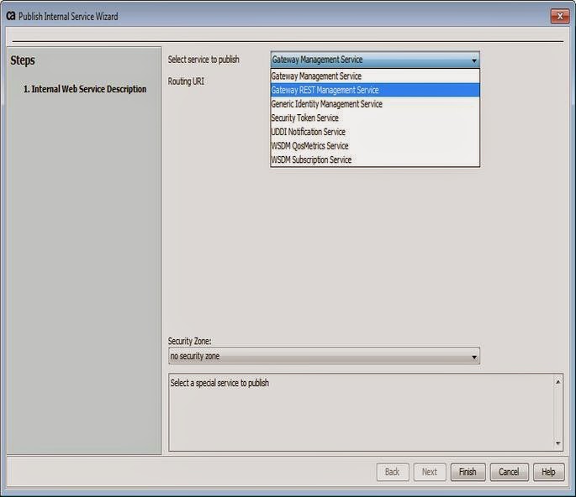The image size is (576, 497).
Task: Click the disabled Back button
Action: 393,472
